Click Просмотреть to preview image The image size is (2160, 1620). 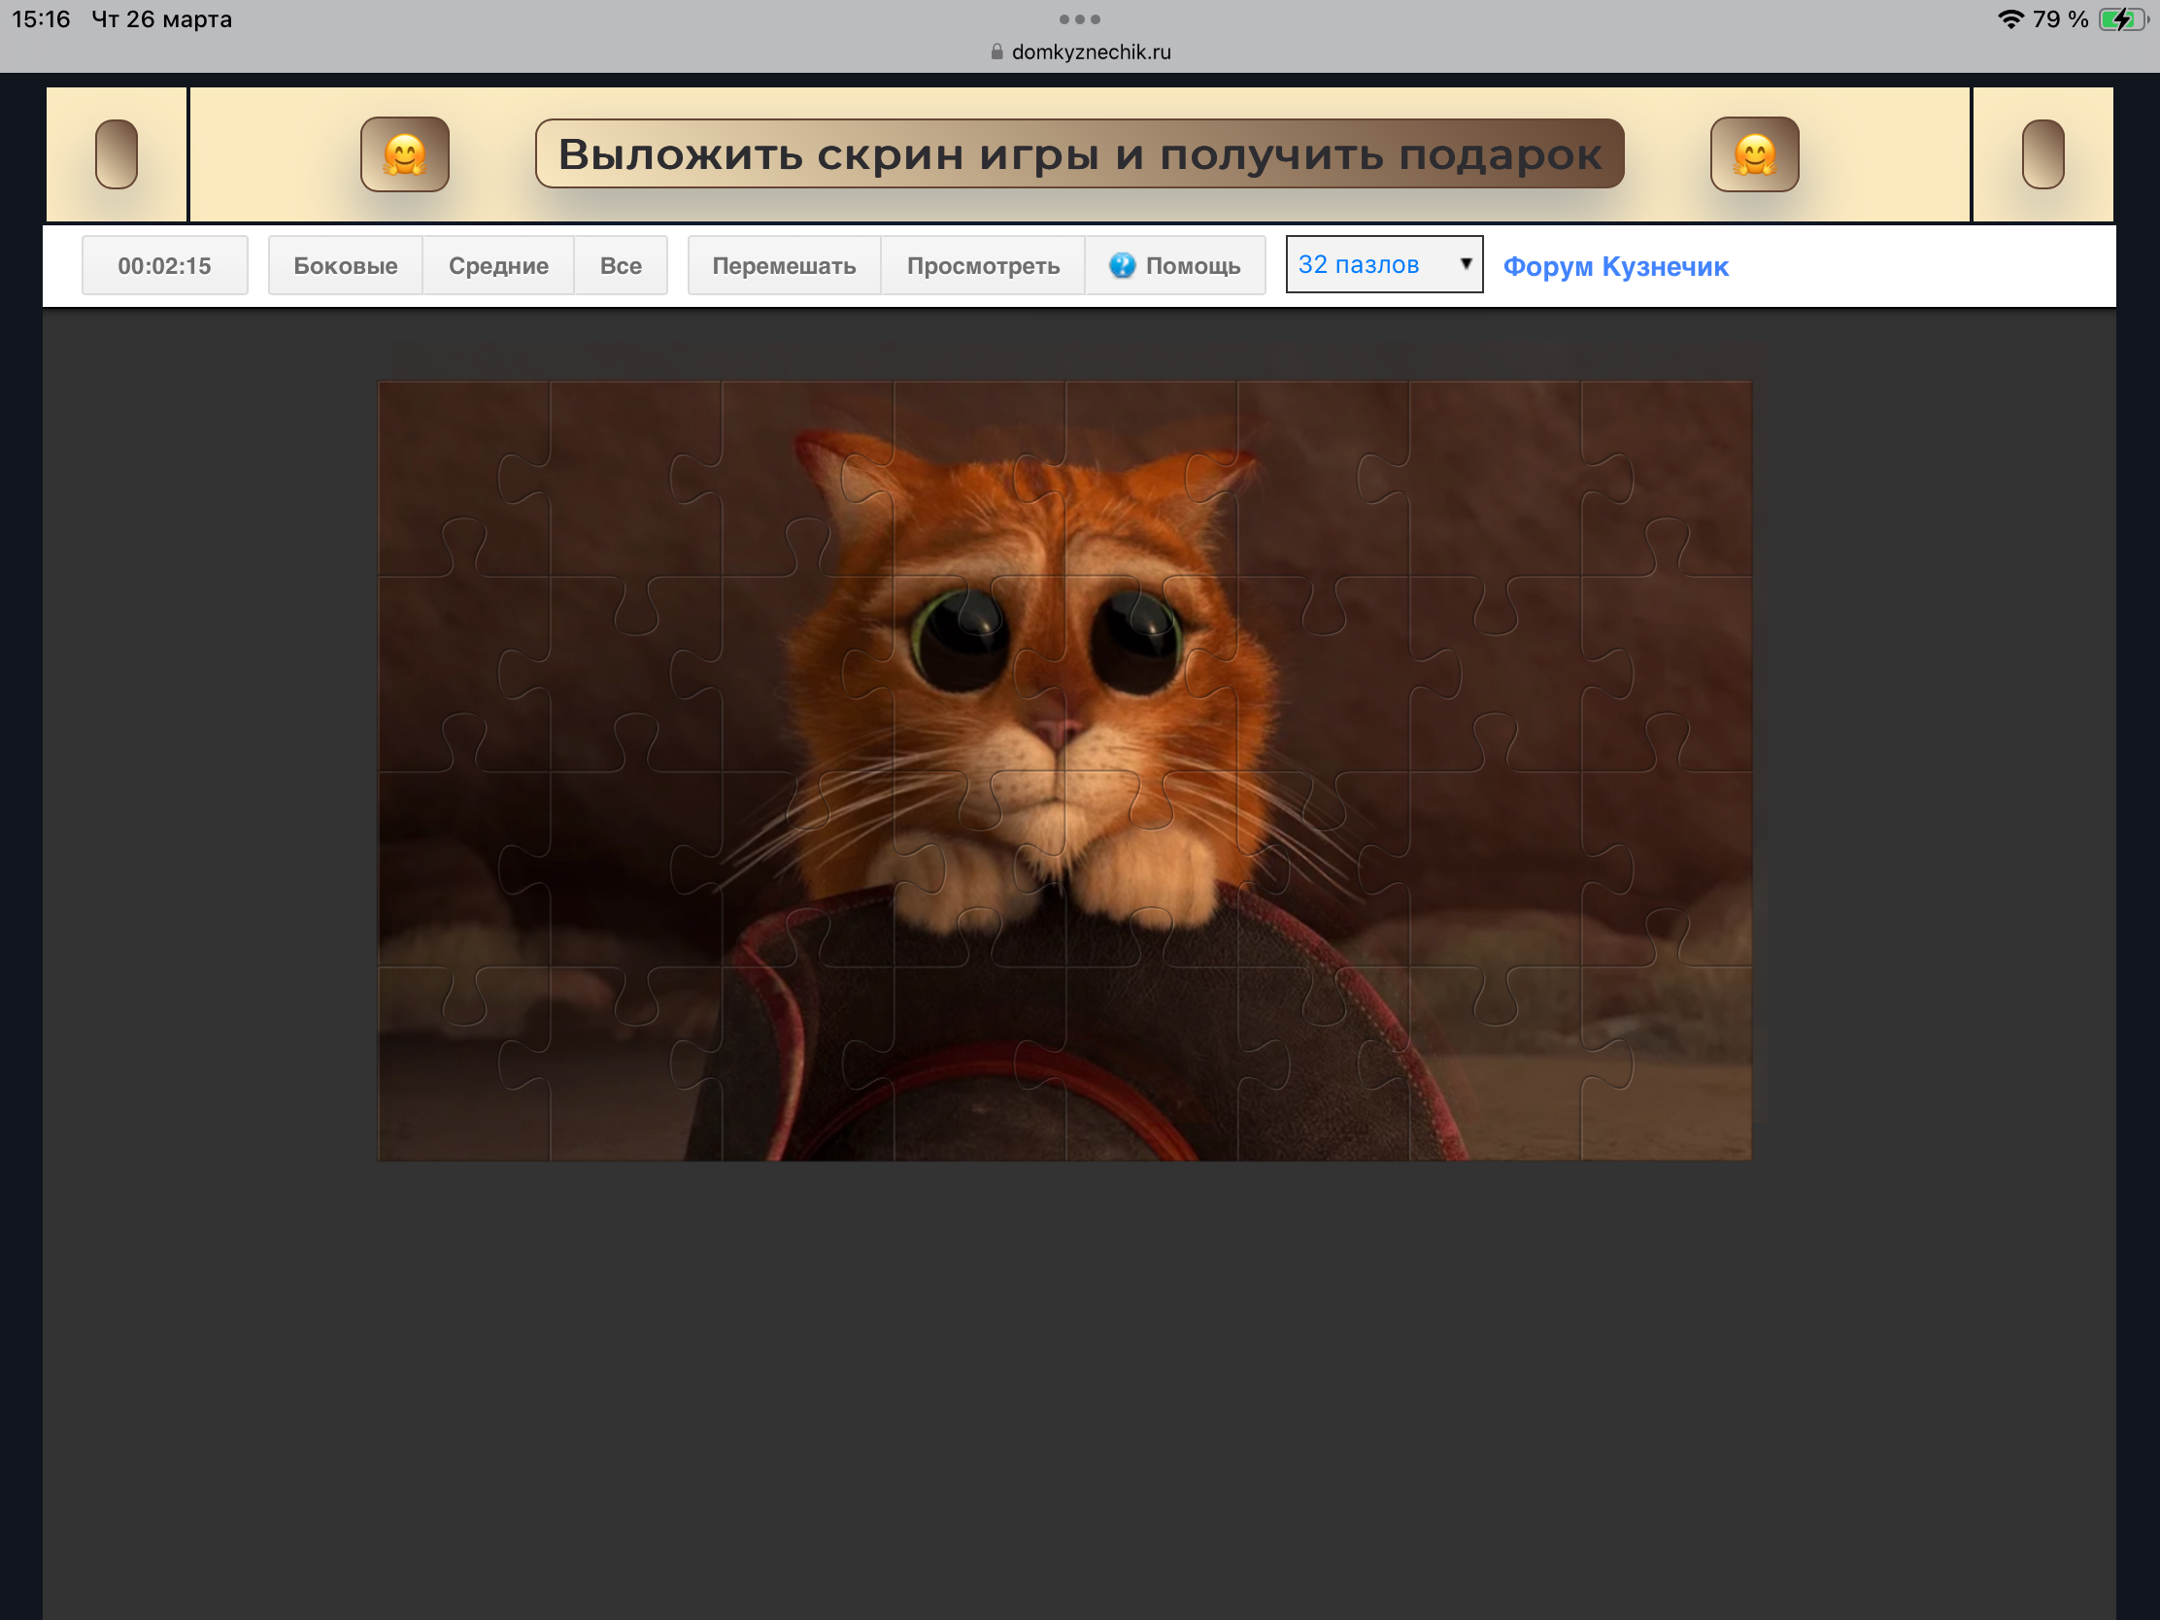[982, 265]
